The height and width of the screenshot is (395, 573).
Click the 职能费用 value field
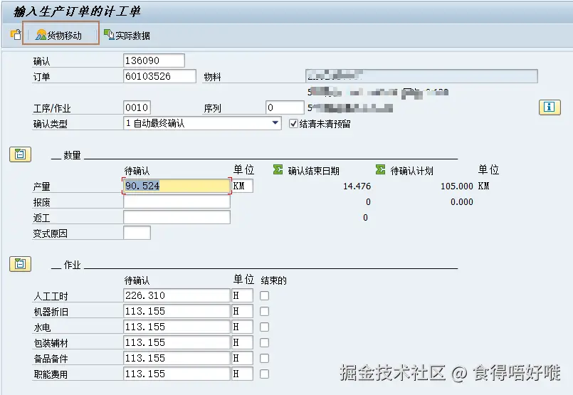(x=177, y=374)
